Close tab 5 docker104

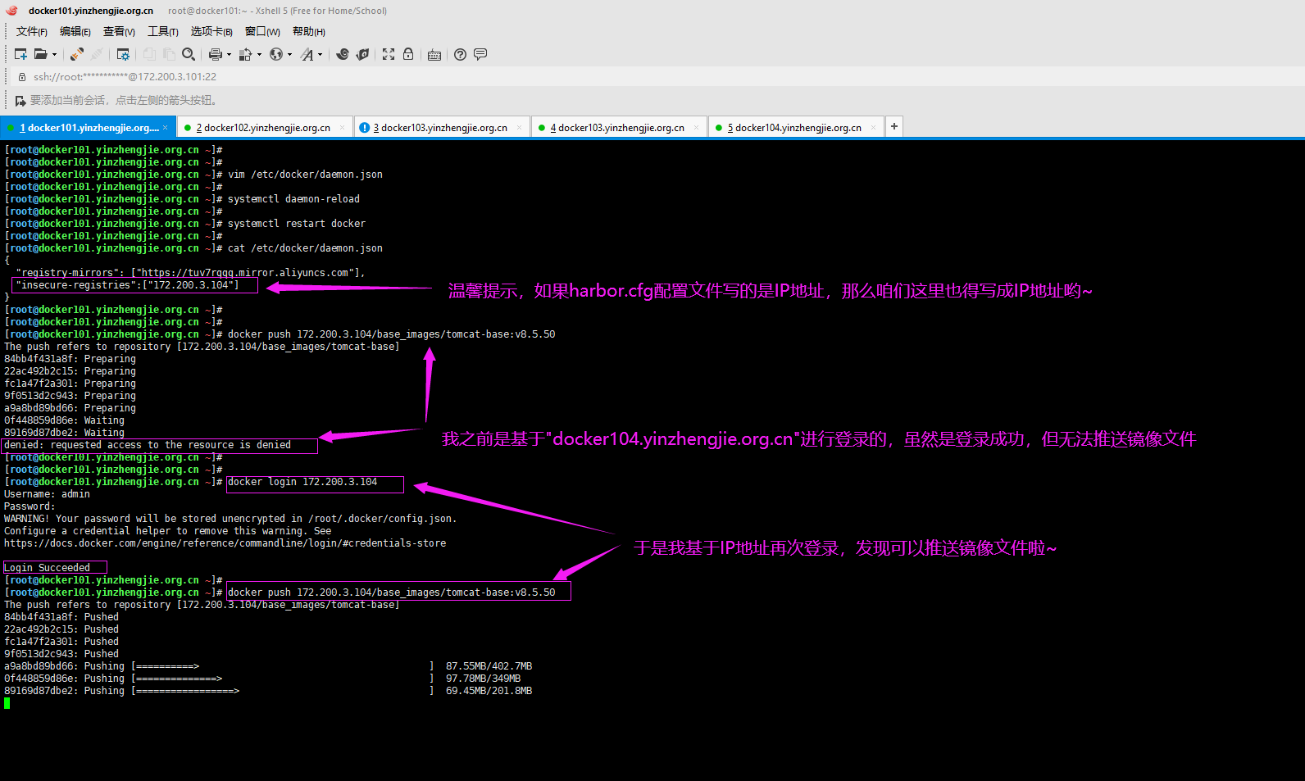873,127
